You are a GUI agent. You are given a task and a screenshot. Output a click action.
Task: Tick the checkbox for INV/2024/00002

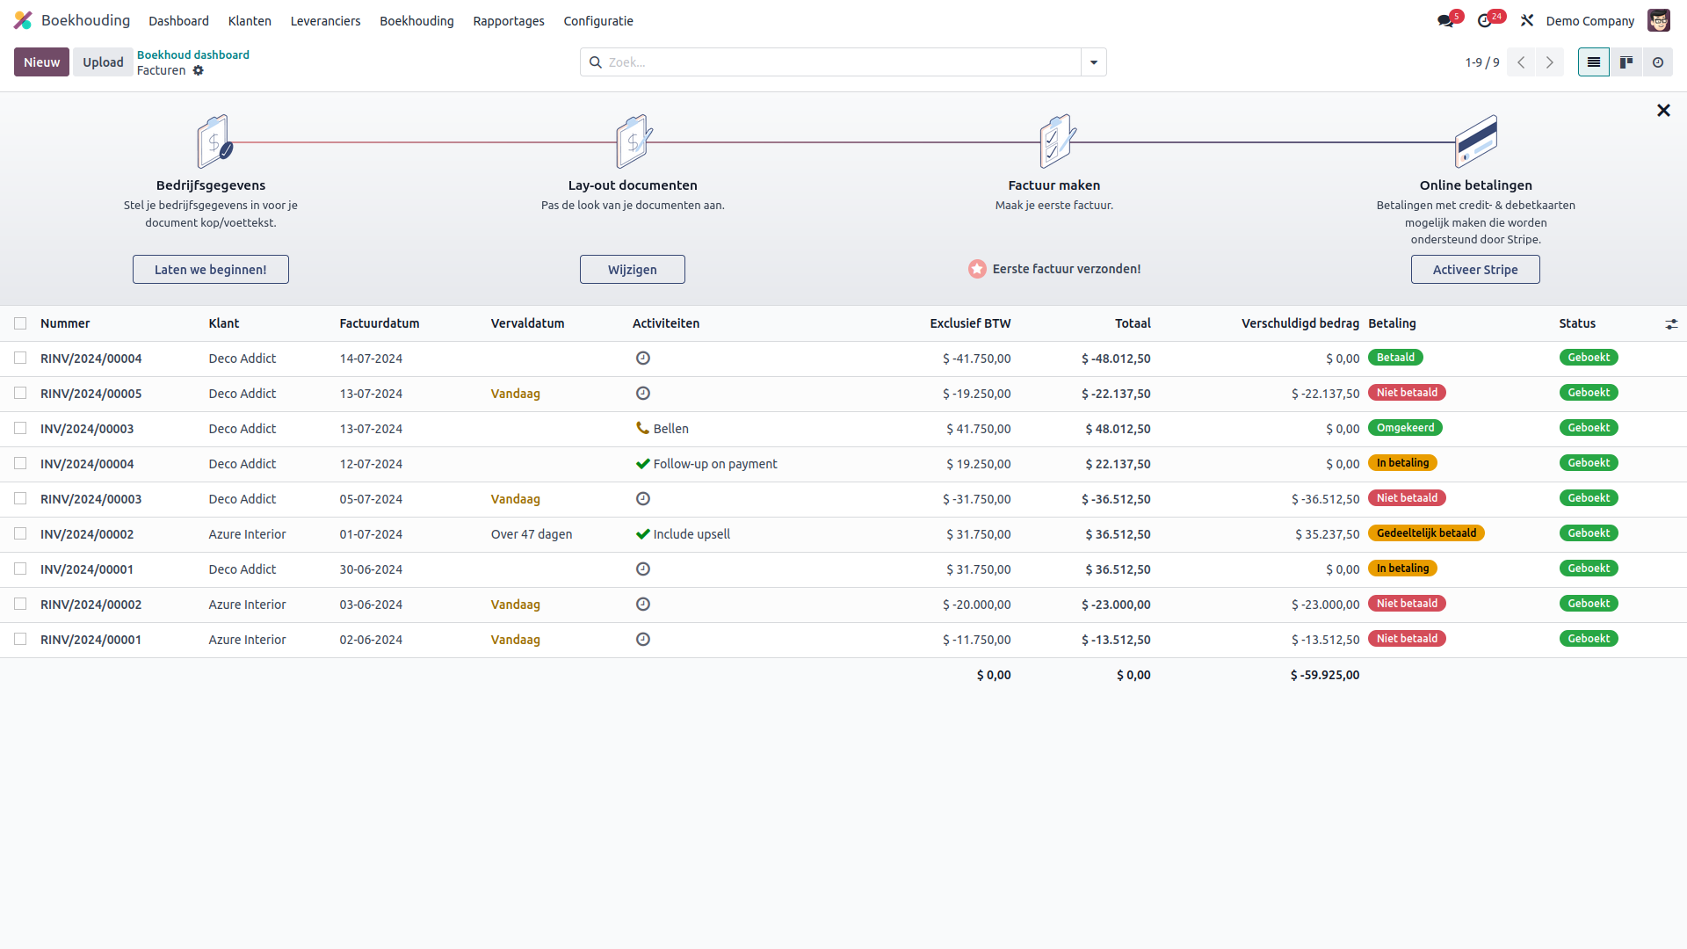tap(20, 533)
